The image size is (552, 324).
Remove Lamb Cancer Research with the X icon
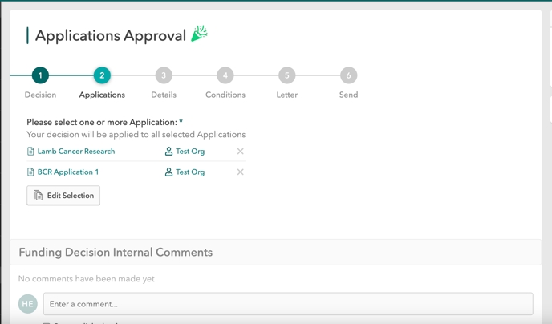[240, 152]
